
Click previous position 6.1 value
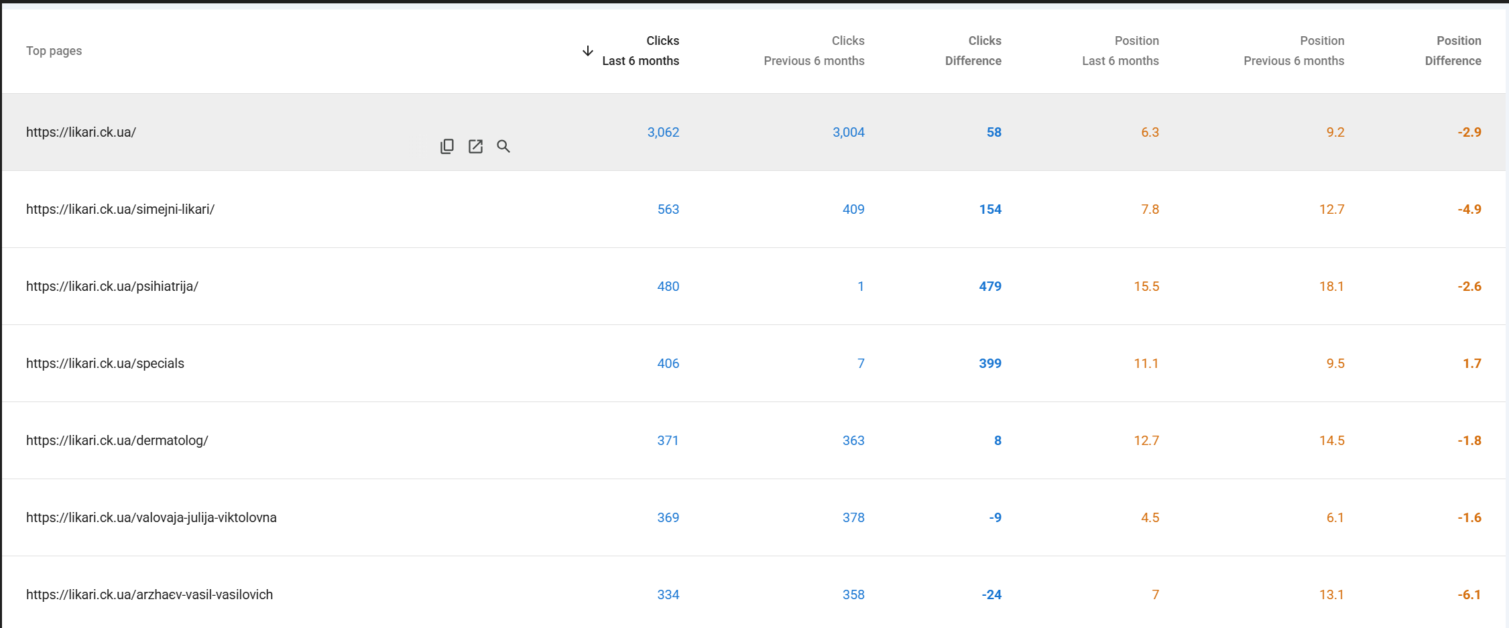pos(1335,517)
